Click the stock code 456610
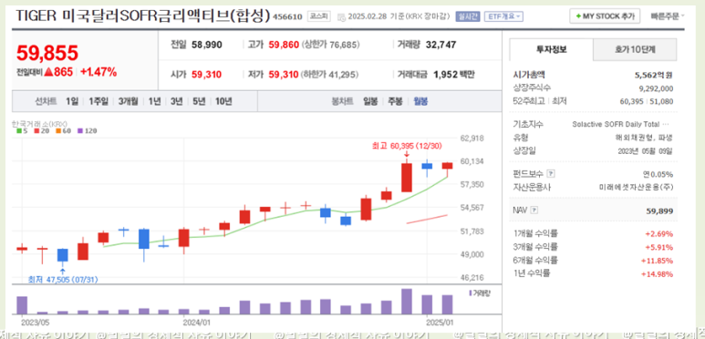Viewport: 705px width, 339px height. (288, 17)
